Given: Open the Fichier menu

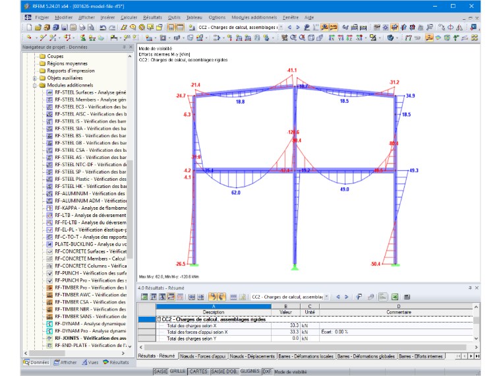Looking at the screenshot, I should (42, 18).
